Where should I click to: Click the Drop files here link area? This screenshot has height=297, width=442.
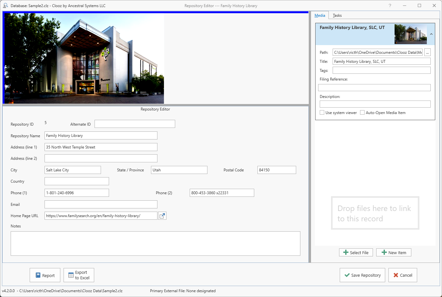pyautogui.click(x=375, y=213)
